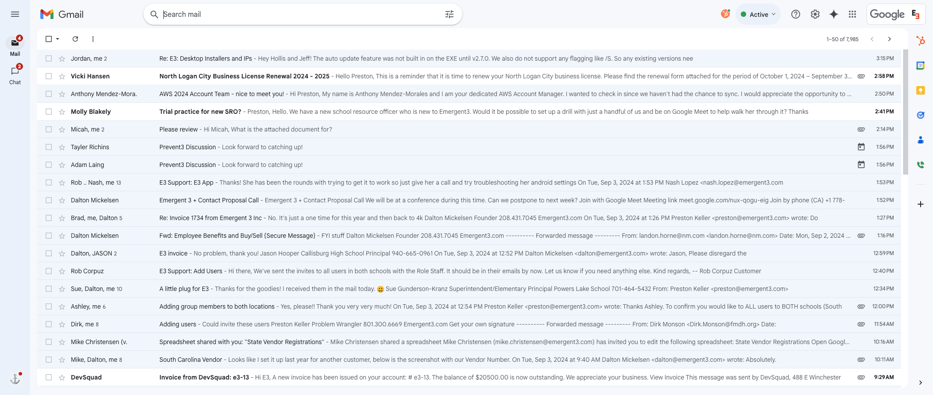Click the anchor icon at bottom left
The height and width of the screenshot is (395, 933).
point(15,379)
